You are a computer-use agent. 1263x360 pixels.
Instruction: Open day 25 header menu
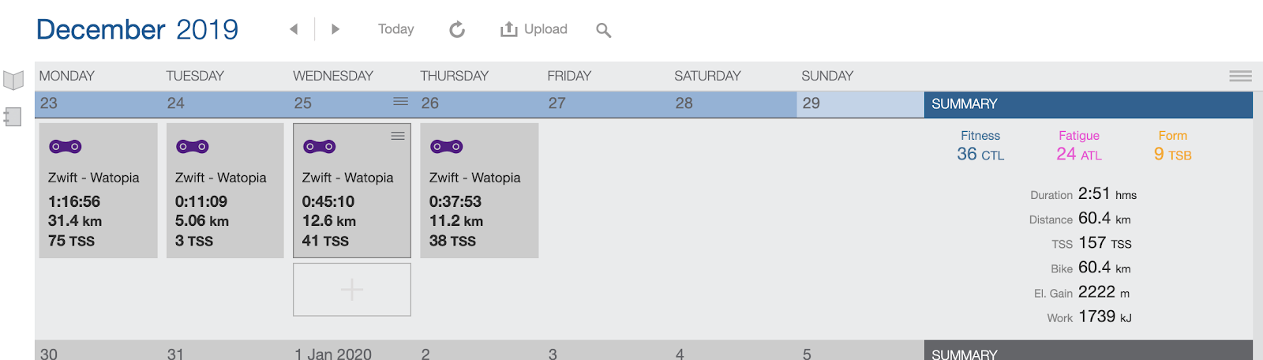point(401,102)
